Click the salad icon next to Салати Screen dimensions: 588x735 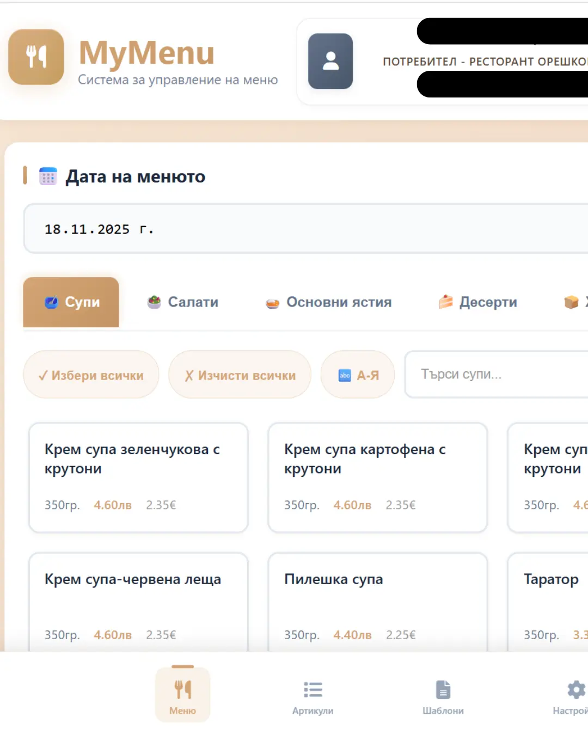pos(155,302)
